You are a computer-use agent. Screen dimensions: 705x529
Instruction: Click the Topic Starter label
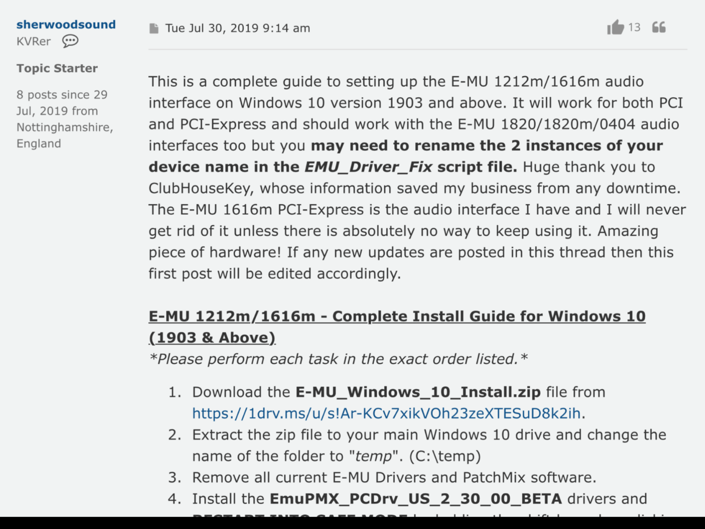57,68
